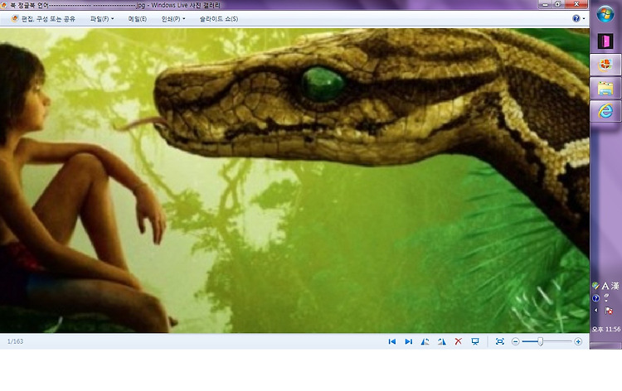Screen dimensions: 622x391
Task: Close the Photo Gallery window
Action: point(576,4)
